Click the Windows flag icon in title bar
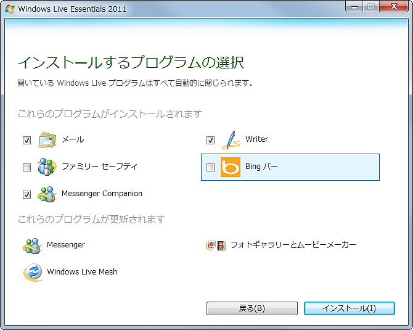This screenshot has height=330, width=413. [9, 9]
